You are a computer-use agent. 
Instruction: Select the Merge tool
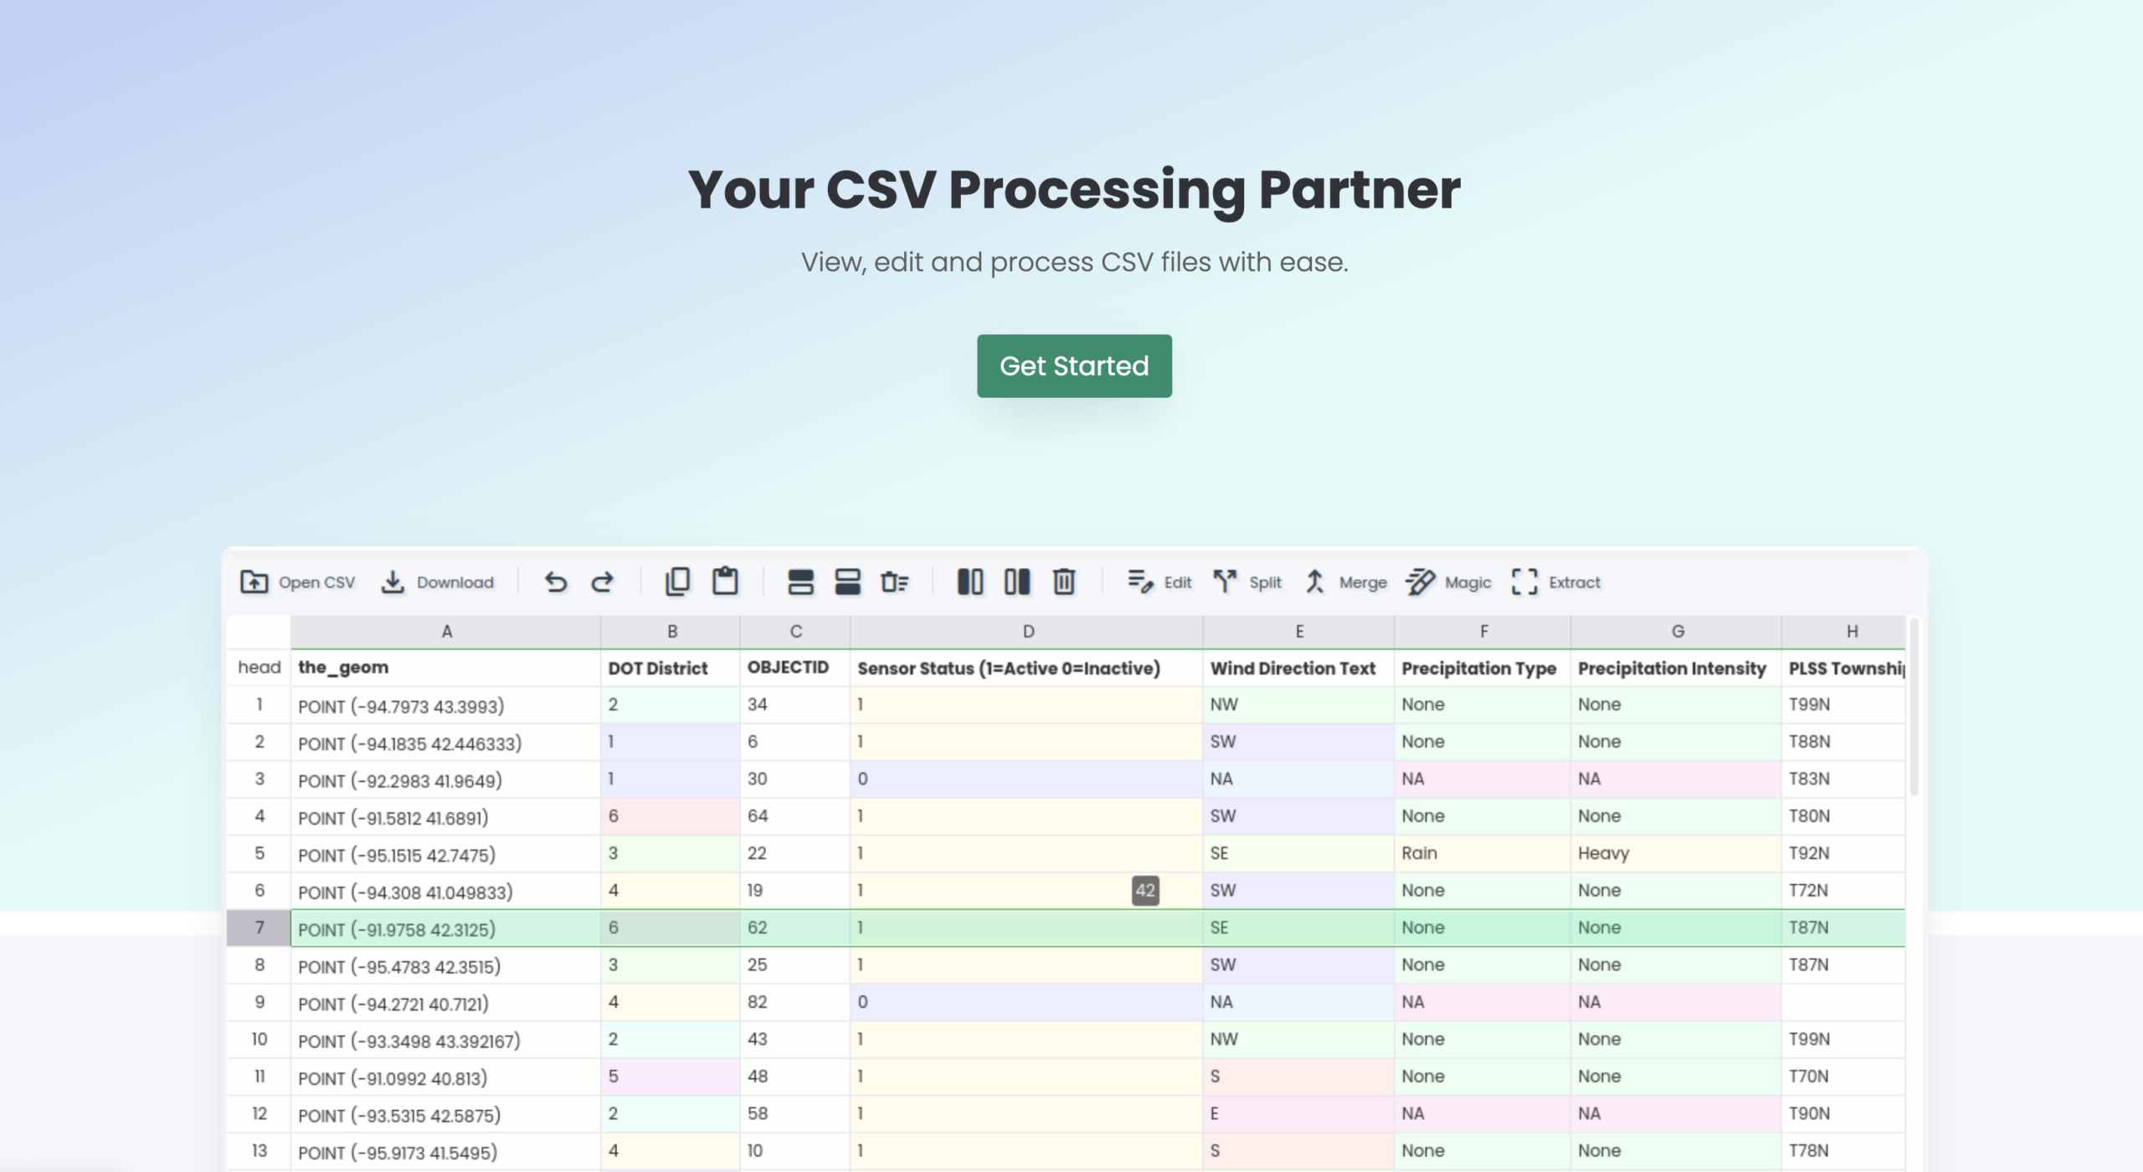coord(1344,582)
